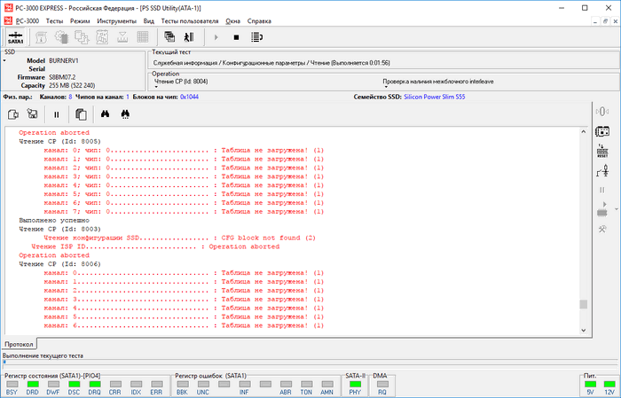The height and width of the screenshot is (398, 621).
Task: Click the stop test square button
Action: [x=236, y=37]
